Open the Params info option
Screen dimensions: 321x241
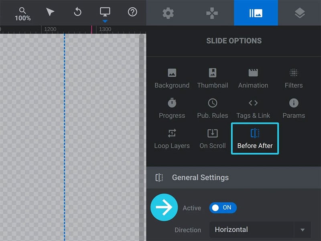pyautogui.click(x=294, y=109)
